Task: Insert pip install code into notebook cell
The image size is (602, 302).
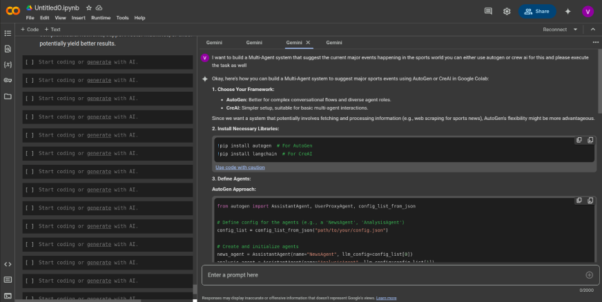Action: click(x=590, y=140)
